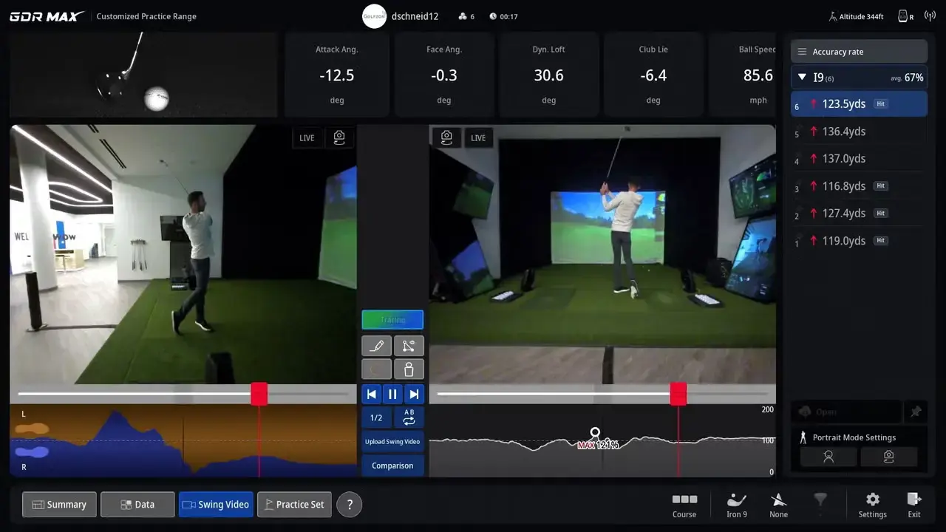Switch to the Summary tab
This screenshot has width=946, height=532.
click(x=59, y=505)
